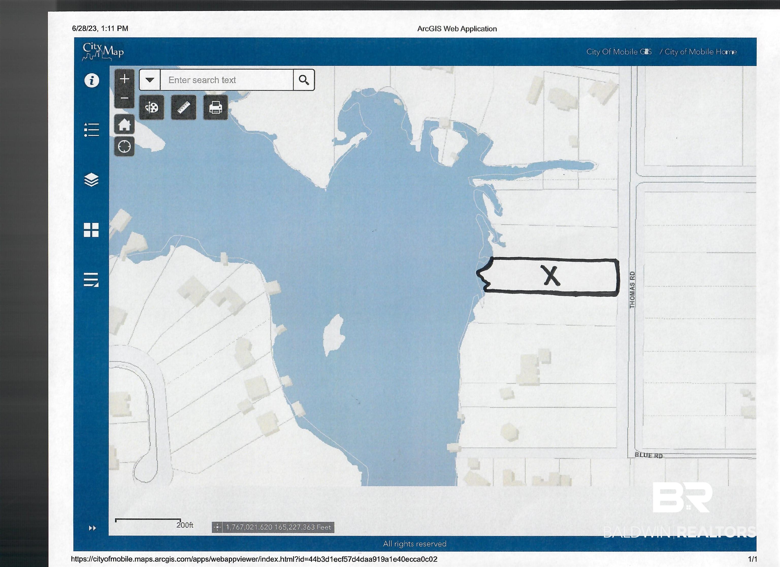Return to default map extent home icon
780x567 pixels.
tap(124, 124)
